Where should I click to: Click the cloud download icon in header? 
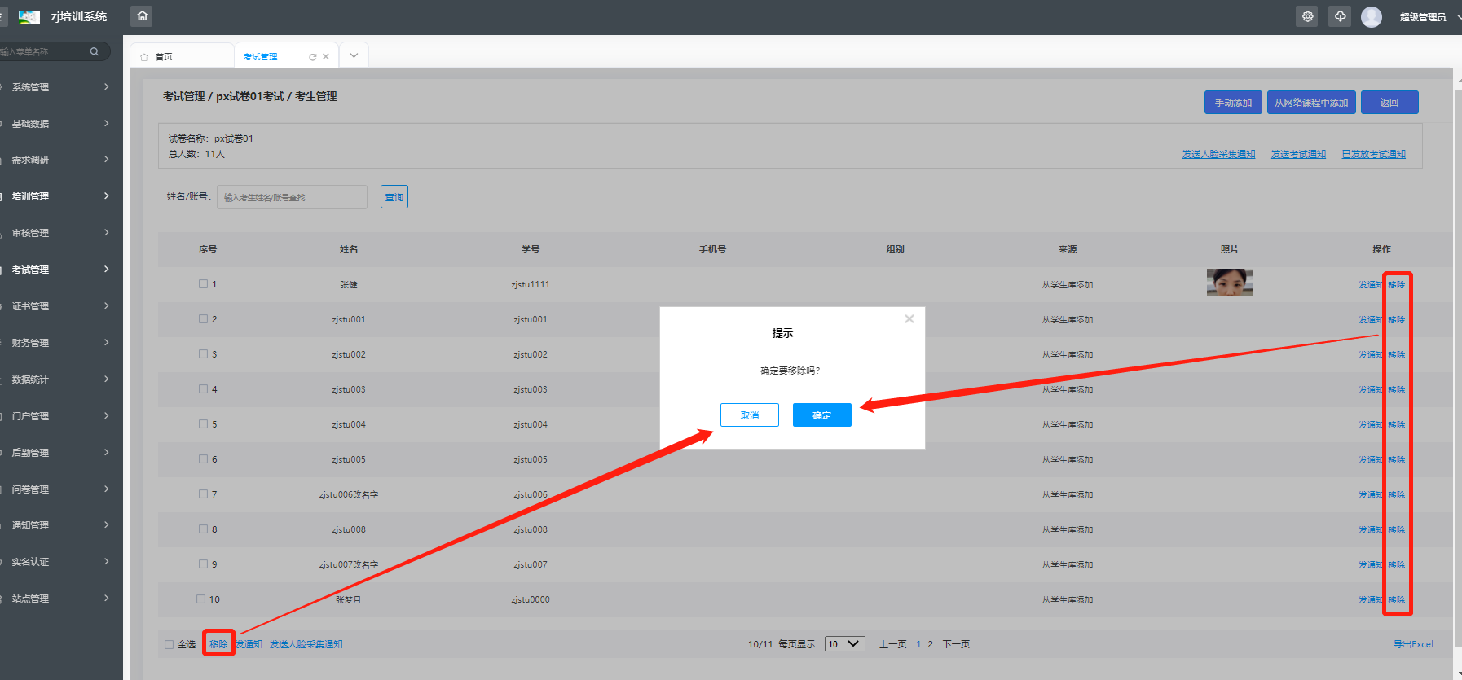(x=1340, y=16)
